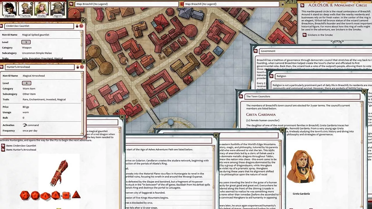
Task: Click the Religion title field
Action: [x=323, y=76]
